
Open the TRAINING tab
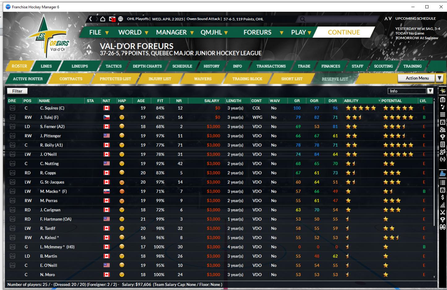(412, 66)
